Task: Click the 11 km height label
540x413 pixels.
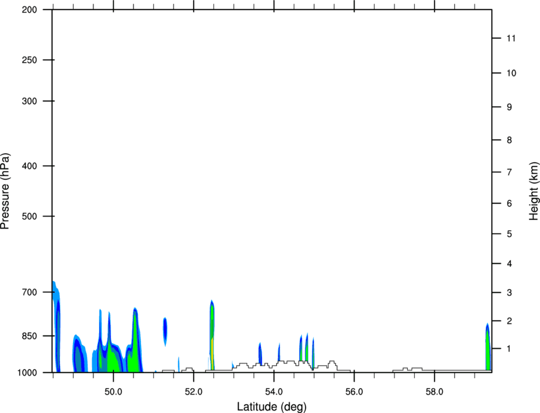Action: click(x=511, y=38)
